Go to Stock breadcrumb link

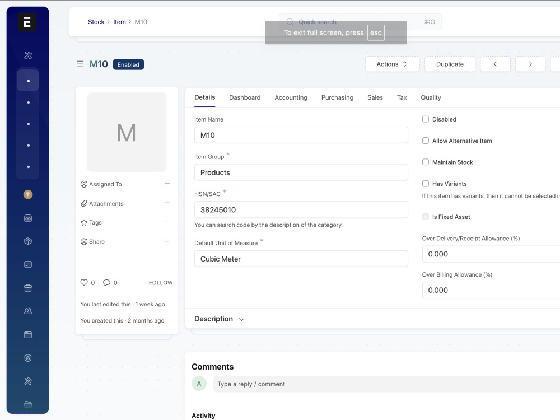(x=96, y=22)
